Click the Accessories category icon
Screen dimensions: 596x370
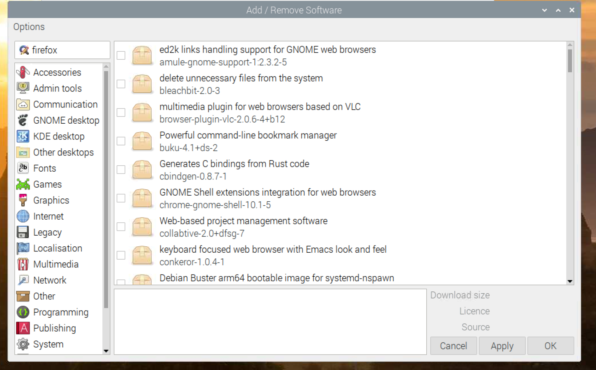pyautogui.click(x=22, y=72)
